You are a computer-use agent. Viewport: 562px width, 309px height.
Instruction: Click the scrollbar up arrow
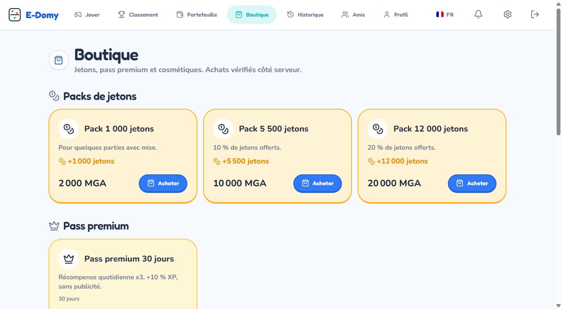(559, 3)
